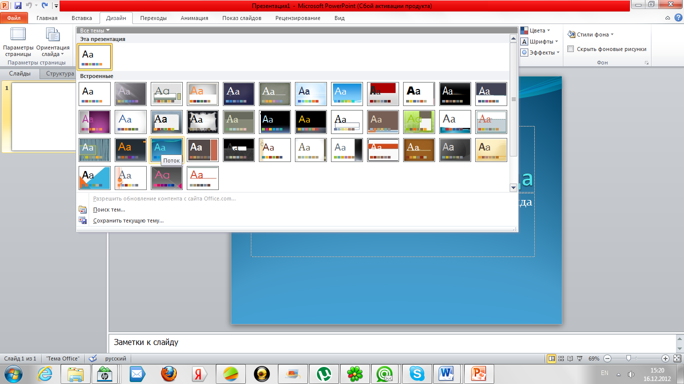684x384 pixels.
Task: Click Сохранить текущую тему entry
Action: pos(128,220)
